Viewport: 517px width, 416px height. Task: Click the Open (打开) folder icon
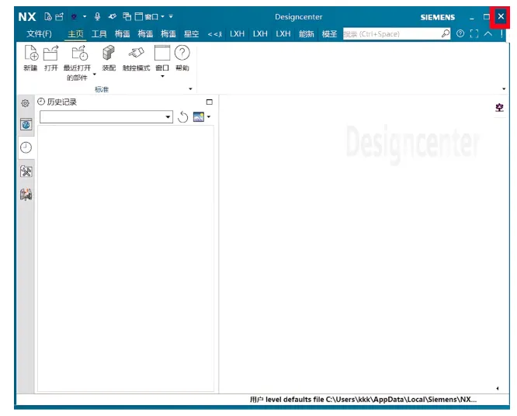(50, 53)
